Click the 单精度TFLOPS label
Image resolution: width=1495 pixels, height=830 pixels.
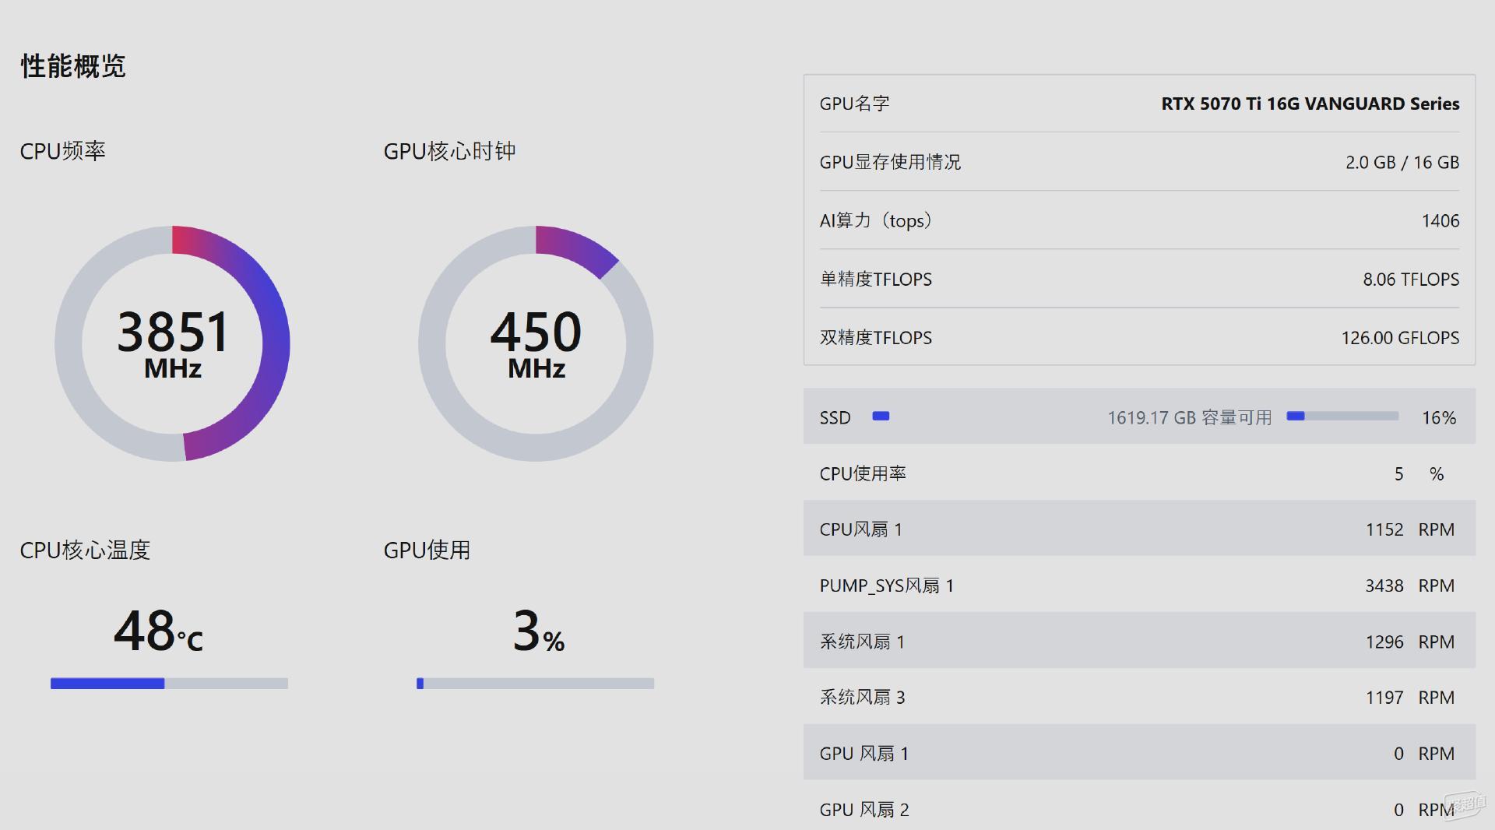click(x=876, y=279)
